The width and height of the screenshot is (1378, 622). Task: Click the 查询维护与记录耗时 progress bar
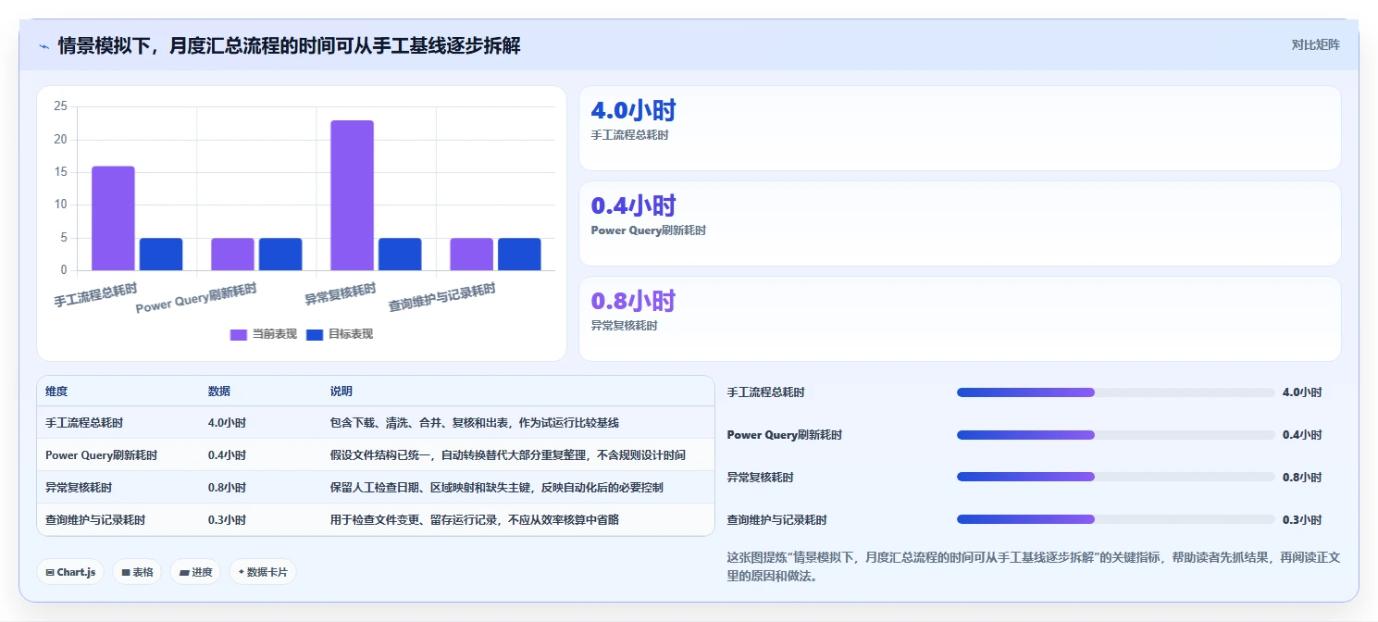pos(1116,519)
